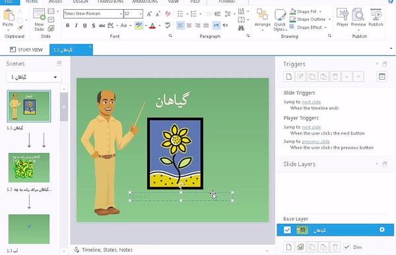396x255 pixels.
Task: Open the text direction options
Action: (x=241, y=11)
